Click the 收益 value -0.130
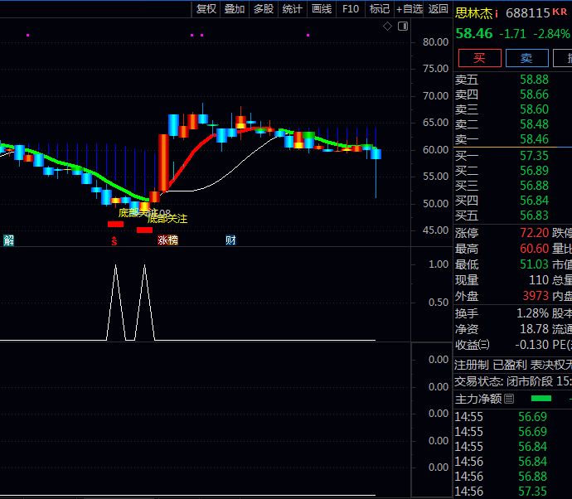572x499 pixels. click(532, 345)
